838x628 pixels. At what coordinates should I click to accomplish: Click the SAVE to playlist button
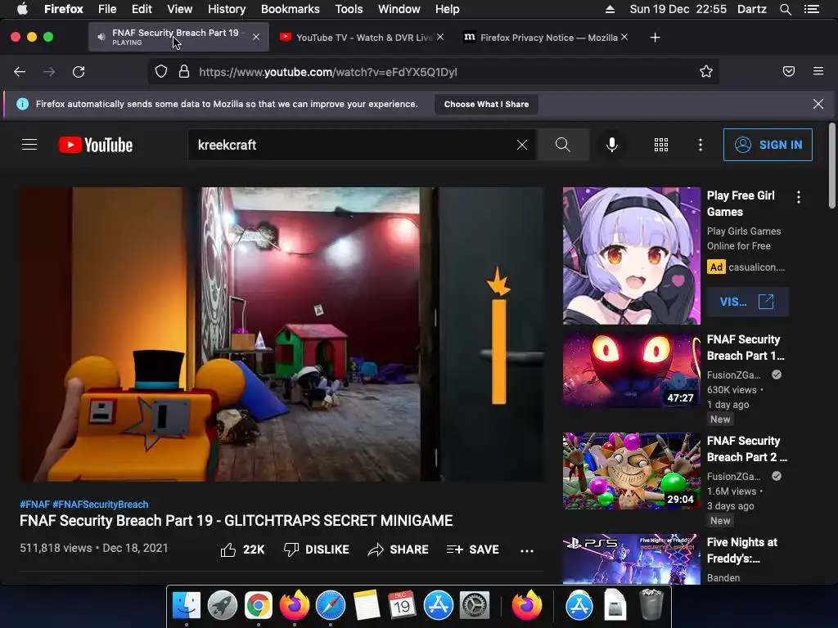[x=472, y=549]
